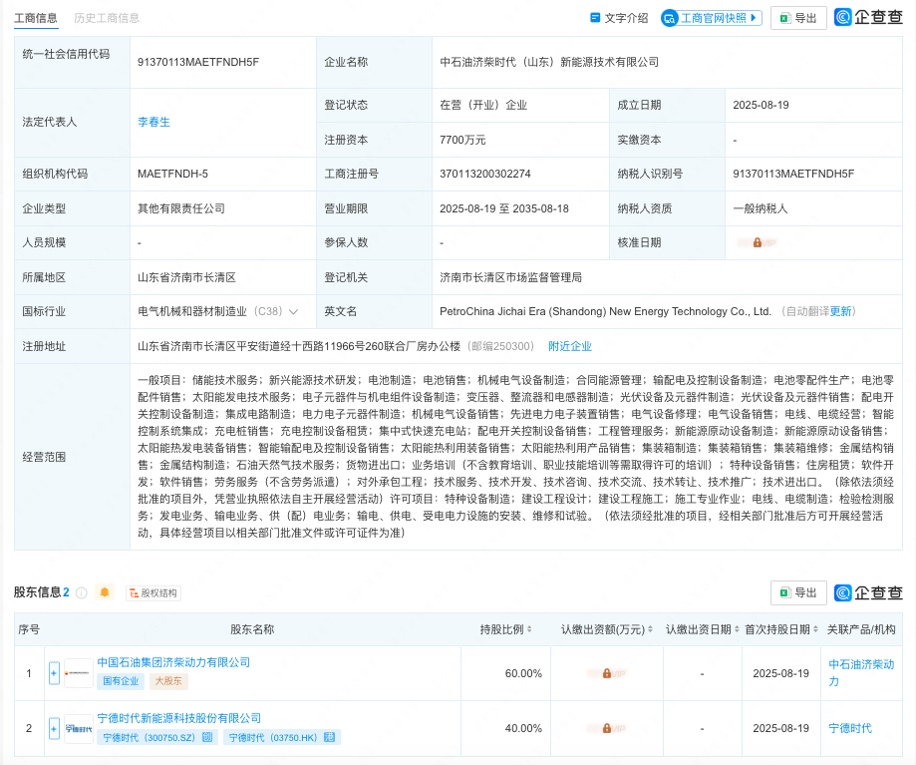Click 登记状态 value 在营（开业）企业
The height and width of the screenshot is (765, 916).
coord(483,105)
